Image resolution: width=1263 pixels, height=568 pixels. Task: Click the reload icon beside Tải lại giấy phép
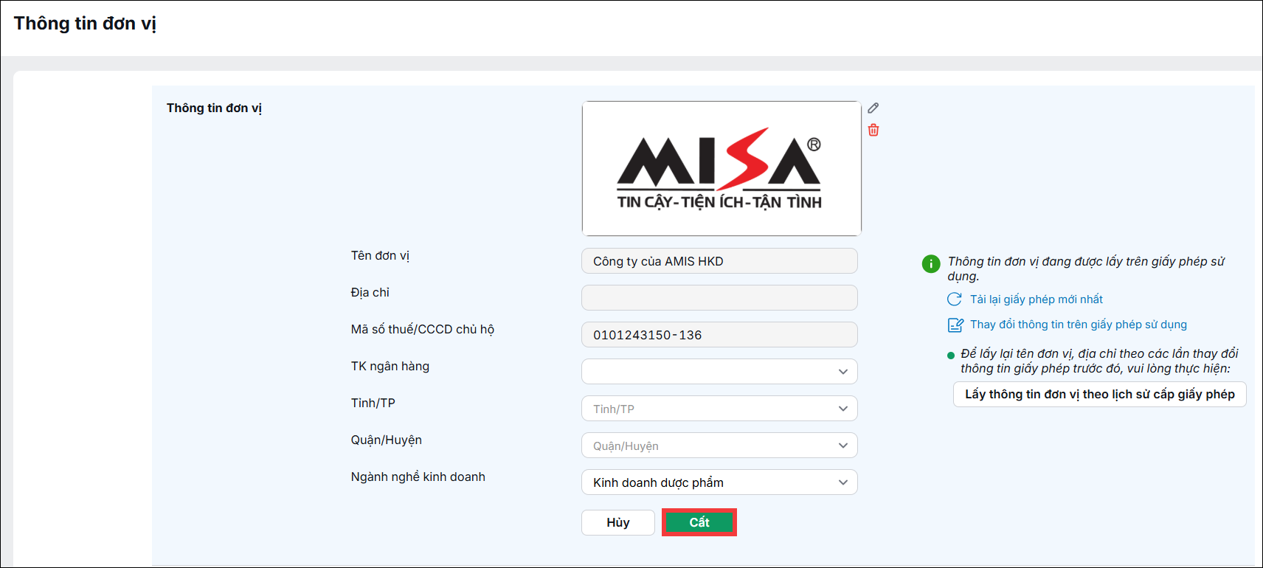pyautogui.click(x=955, y=299)
